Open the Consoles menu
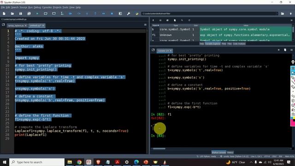 pyautogui.click(x=47, y=7)
